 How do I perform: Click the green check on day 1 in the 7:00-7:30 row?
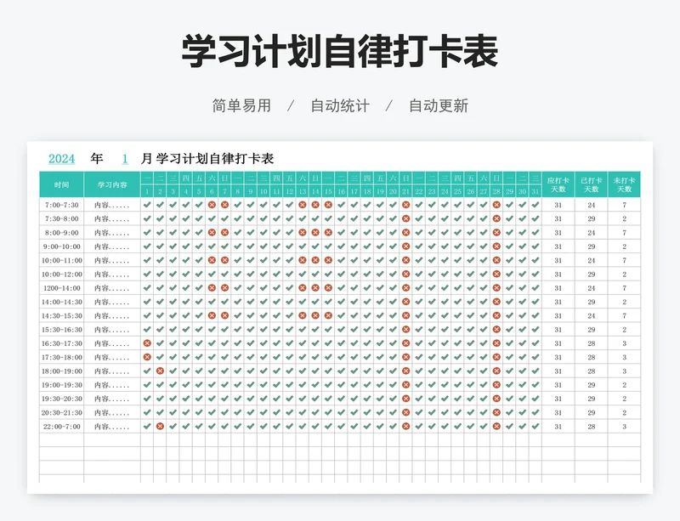pos(147,205)
